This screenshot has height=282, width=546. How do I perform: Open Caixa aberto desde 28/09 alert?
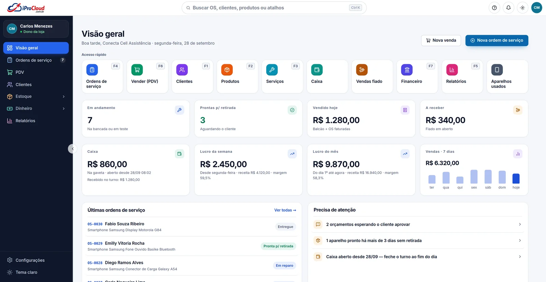[418, 257]
